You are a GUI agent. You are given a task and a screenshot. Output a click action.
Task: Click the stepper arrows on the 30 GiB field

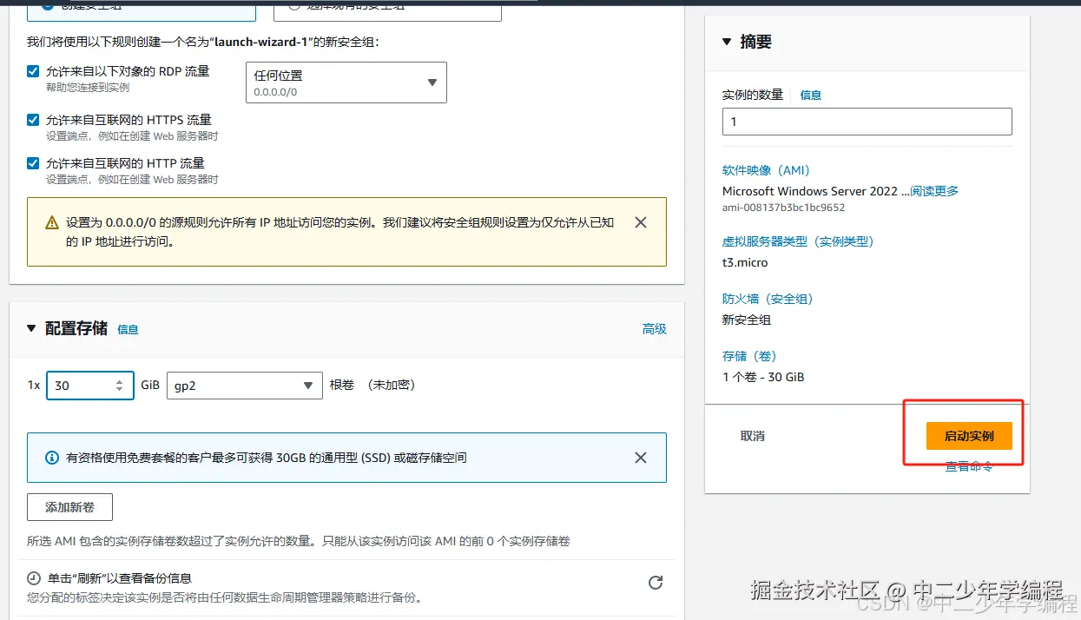pyautogui.click(x=117, y=385)
